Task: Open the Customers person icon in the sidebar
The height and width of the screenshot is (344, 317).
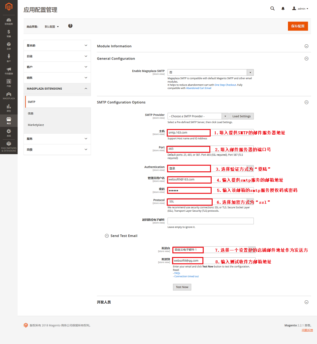Action: pyautogui.click(x=9, y=58)
